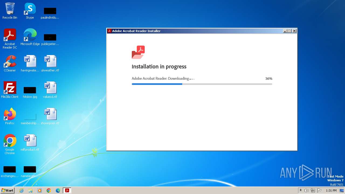Show hidden system tray icons
This screenshot has height=194, width=345.
pos(301,190)
